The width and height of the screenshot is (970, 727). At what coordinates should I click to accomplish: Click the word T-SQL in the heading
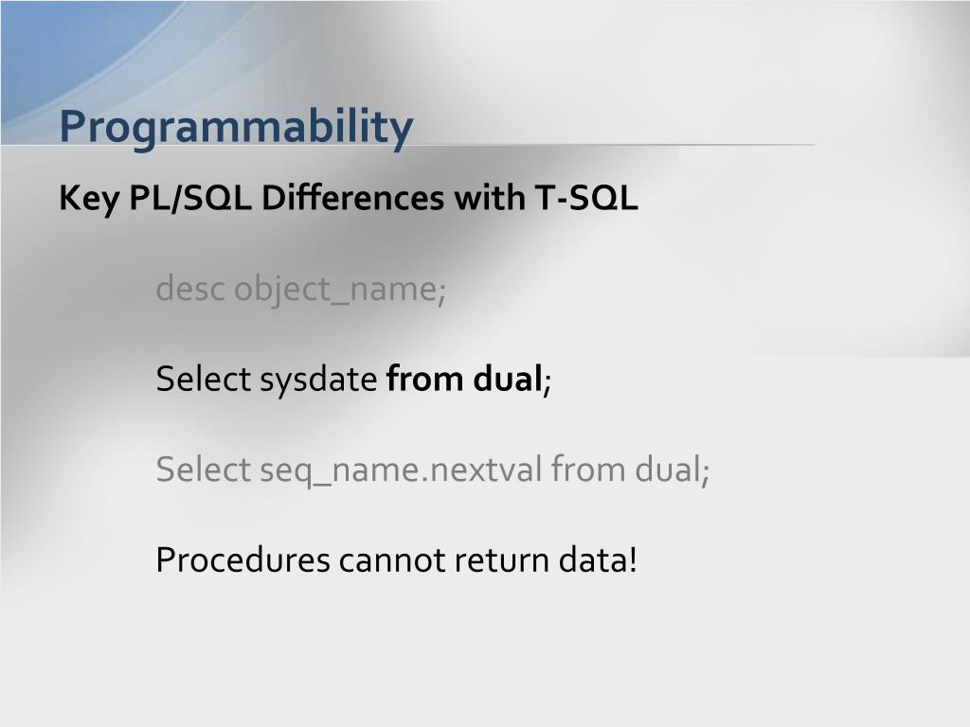tap(586, 198)
